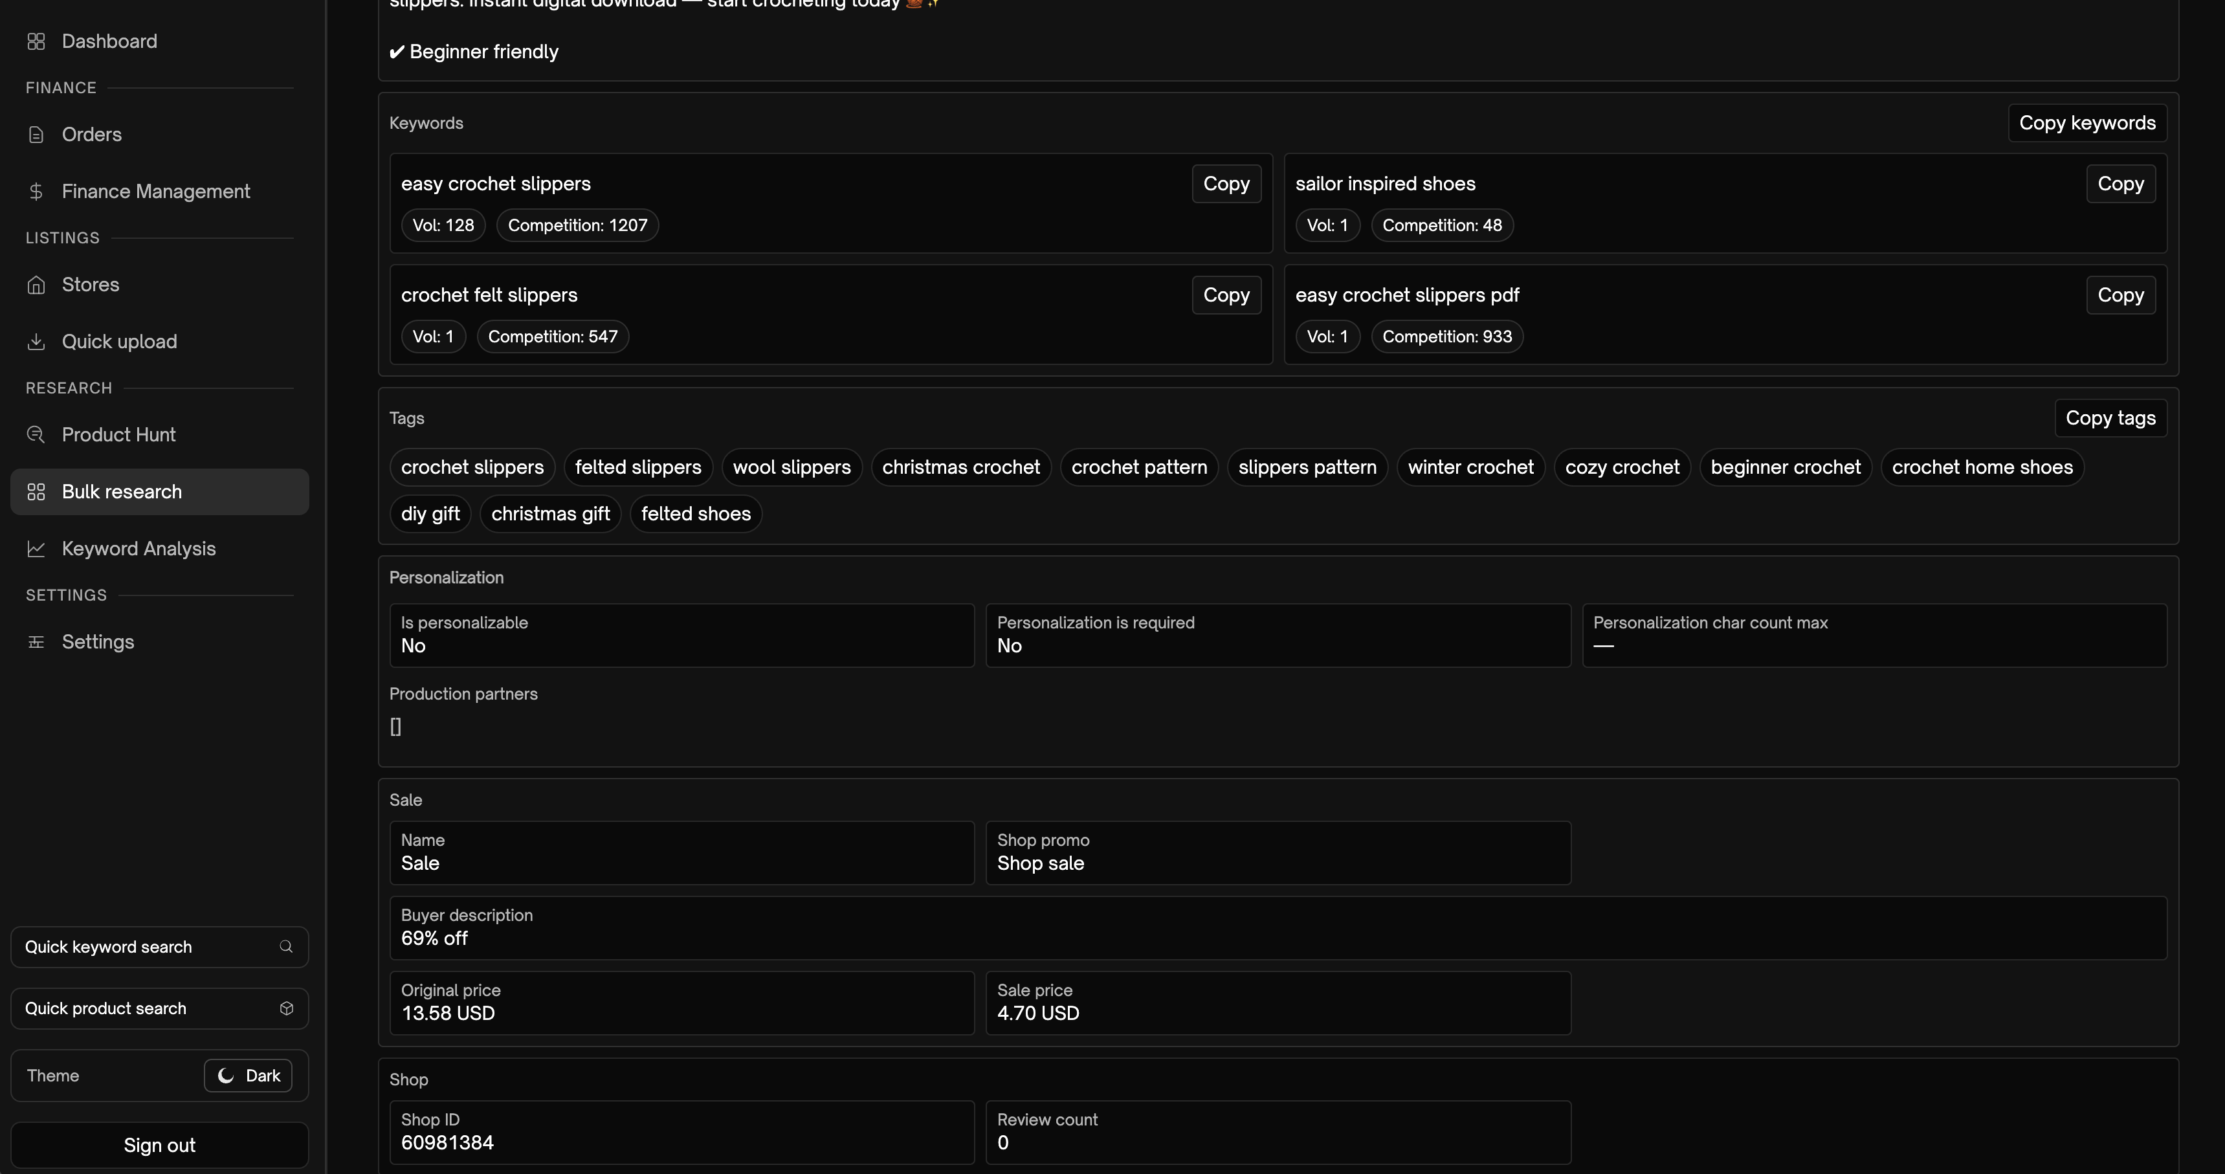
Task: Copy the sailor inspired shoes keyword
Action: 2121,183
